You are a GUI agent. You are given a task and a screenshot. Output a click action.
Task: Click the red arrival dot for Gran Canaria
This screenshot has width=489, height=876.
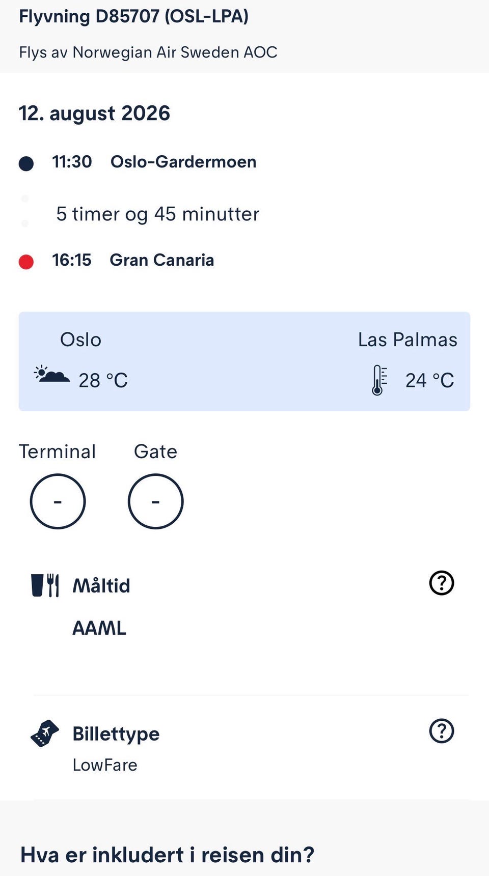click(26, 262)
